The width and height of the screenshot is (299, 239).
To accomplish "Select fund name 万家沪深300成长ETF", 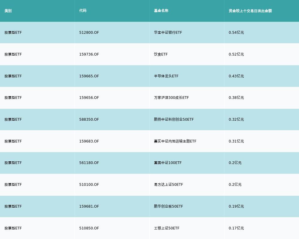I will (x=171, y=97).
